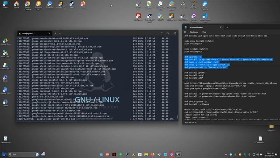Click the Notepad status bar row/column indicator
The height and width of the screenshot is (158, 280).
[191, 122]
